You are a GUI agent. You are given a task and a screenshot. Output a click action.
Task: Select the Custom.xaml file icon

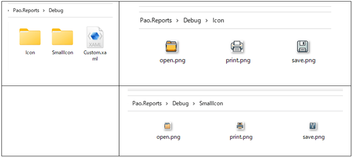click(x=95, y=37)
